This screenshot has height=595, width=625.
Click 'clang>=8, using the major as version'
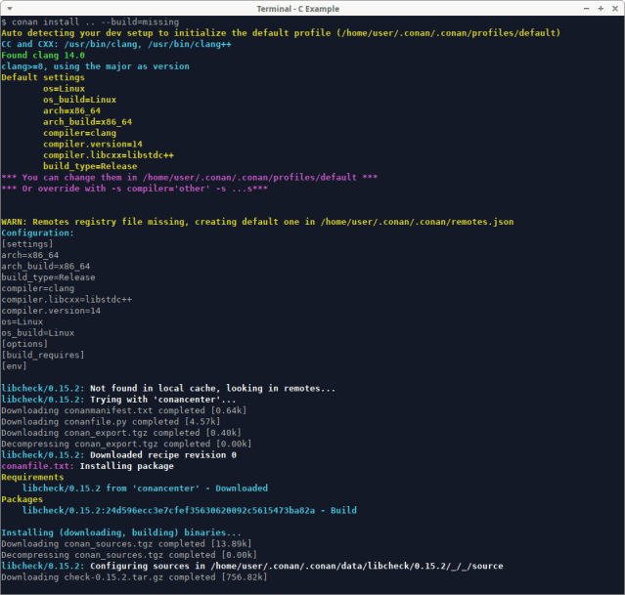(95, 66)
